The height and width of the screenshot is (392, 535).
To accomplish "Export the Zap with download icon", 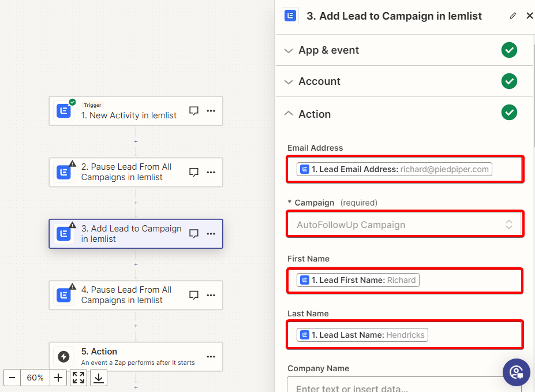I will click(x=99, y=378).
